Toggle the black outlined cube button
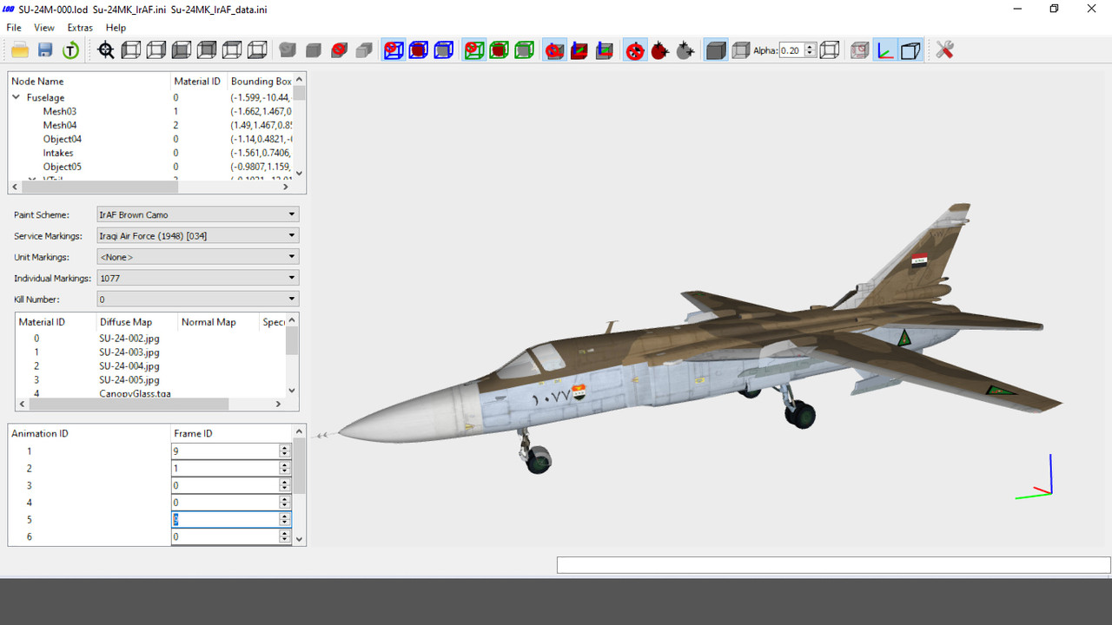The width and height of the screenshot is (1112, 625). click(x=910, y=50)
